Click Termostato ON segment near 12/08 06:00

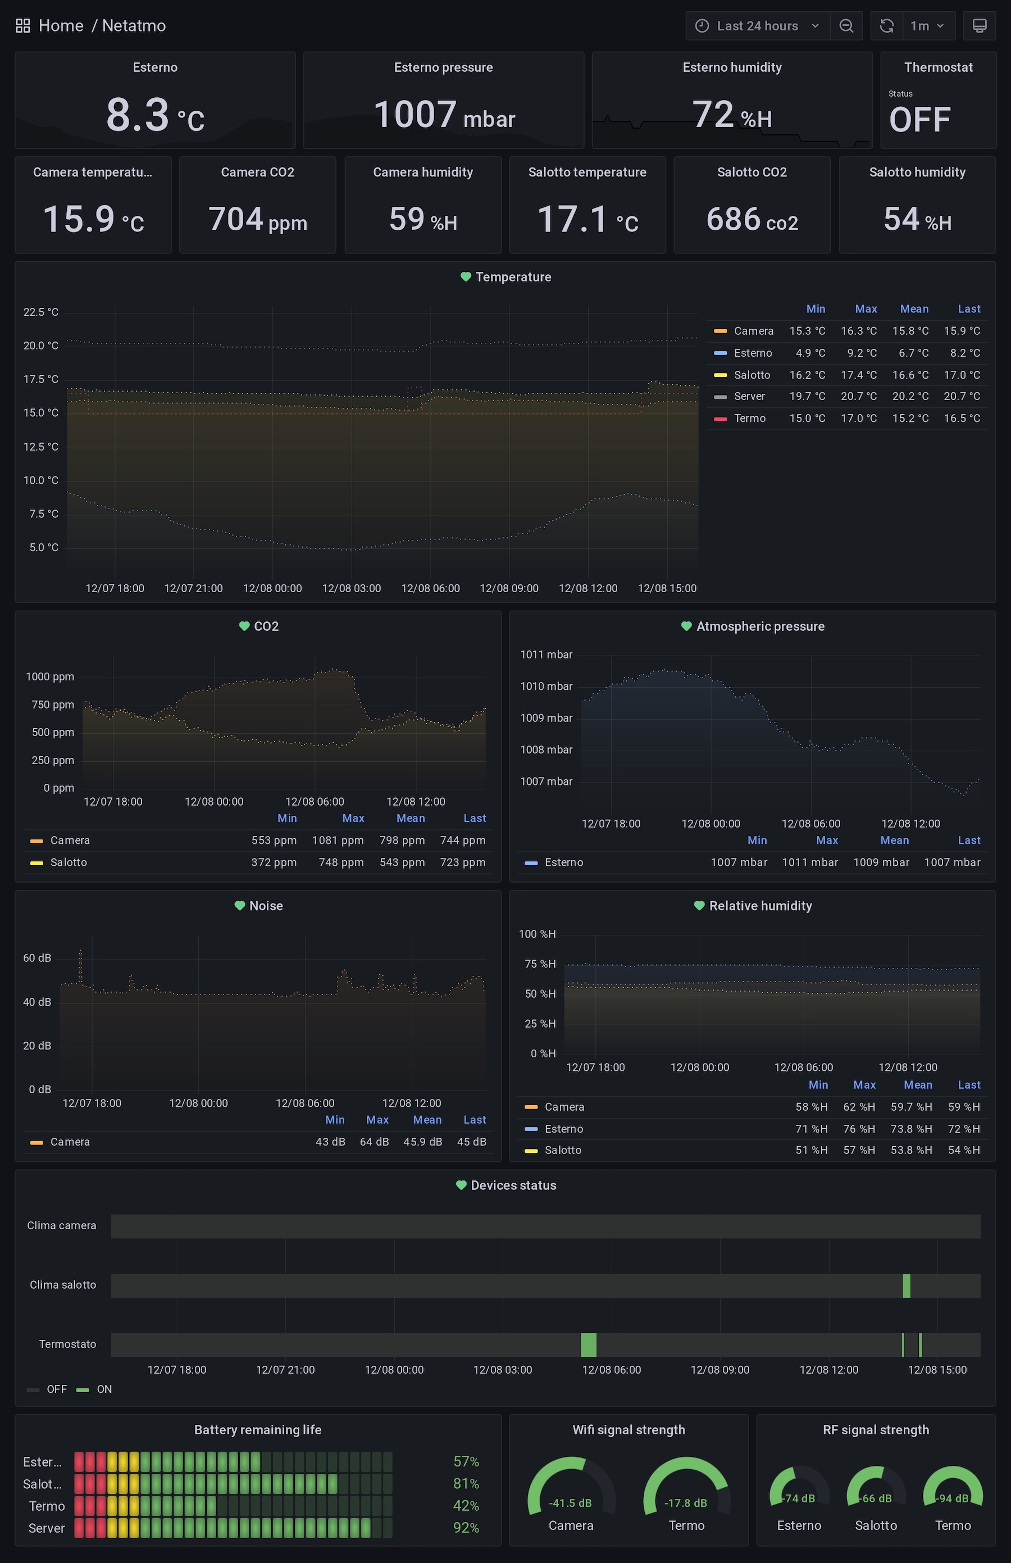(x=588, y=1345)
